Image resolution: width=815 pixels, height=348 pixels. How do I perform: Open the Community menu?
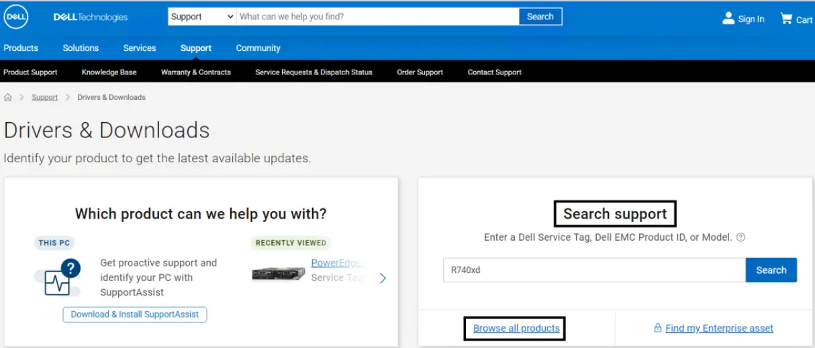pyautogui.click(x=258, y=48)
